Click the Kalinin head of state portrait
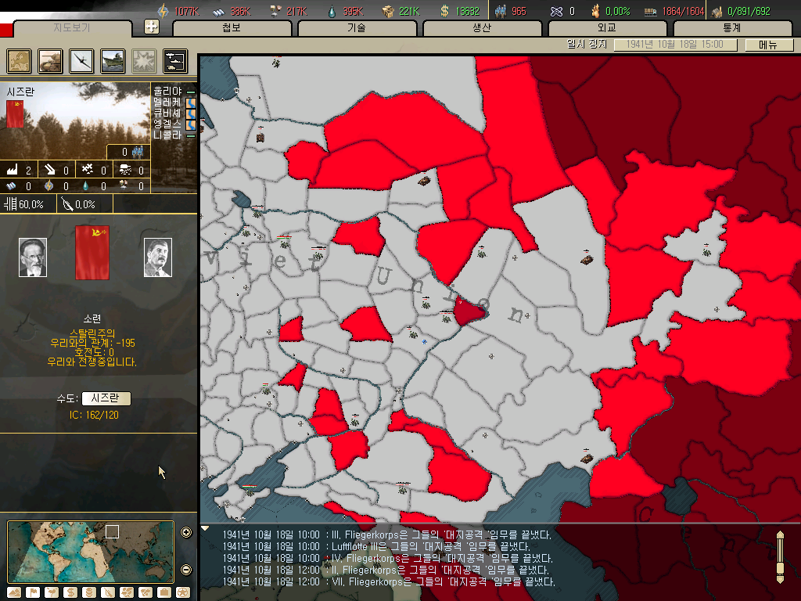This screenshot has width=801, height=601. pyautogui.click(x=33, y=257)
